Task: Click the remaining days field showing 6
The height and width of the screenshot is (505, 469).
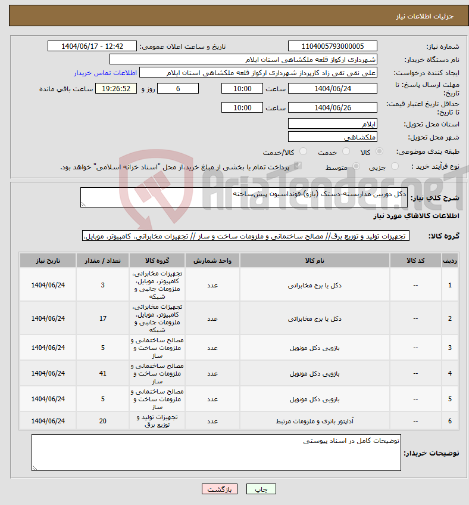Action: click(178, 88)
